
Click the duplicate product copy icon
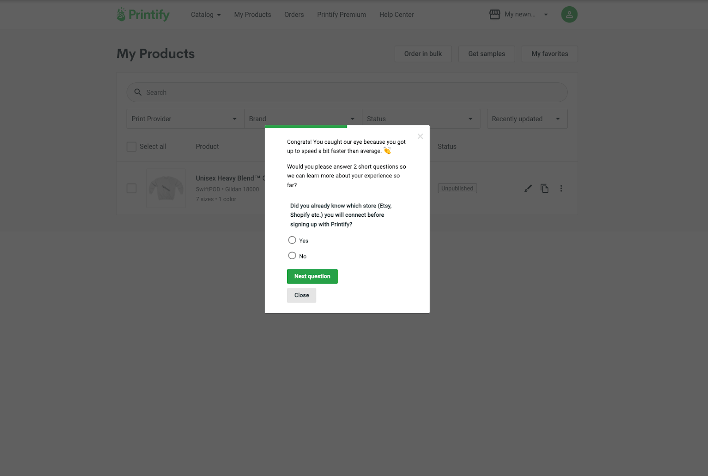point(544,188)
